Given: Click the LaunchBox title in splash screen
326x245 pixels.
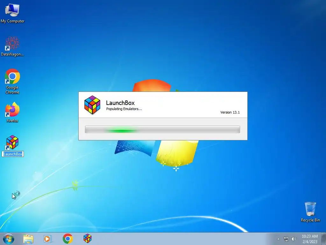Looking at the screenshot, I should point(120,103).
